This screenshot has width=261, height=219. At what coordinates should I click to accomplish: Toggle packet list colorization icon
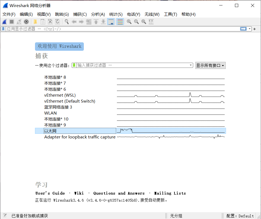[x=120, y=22]
